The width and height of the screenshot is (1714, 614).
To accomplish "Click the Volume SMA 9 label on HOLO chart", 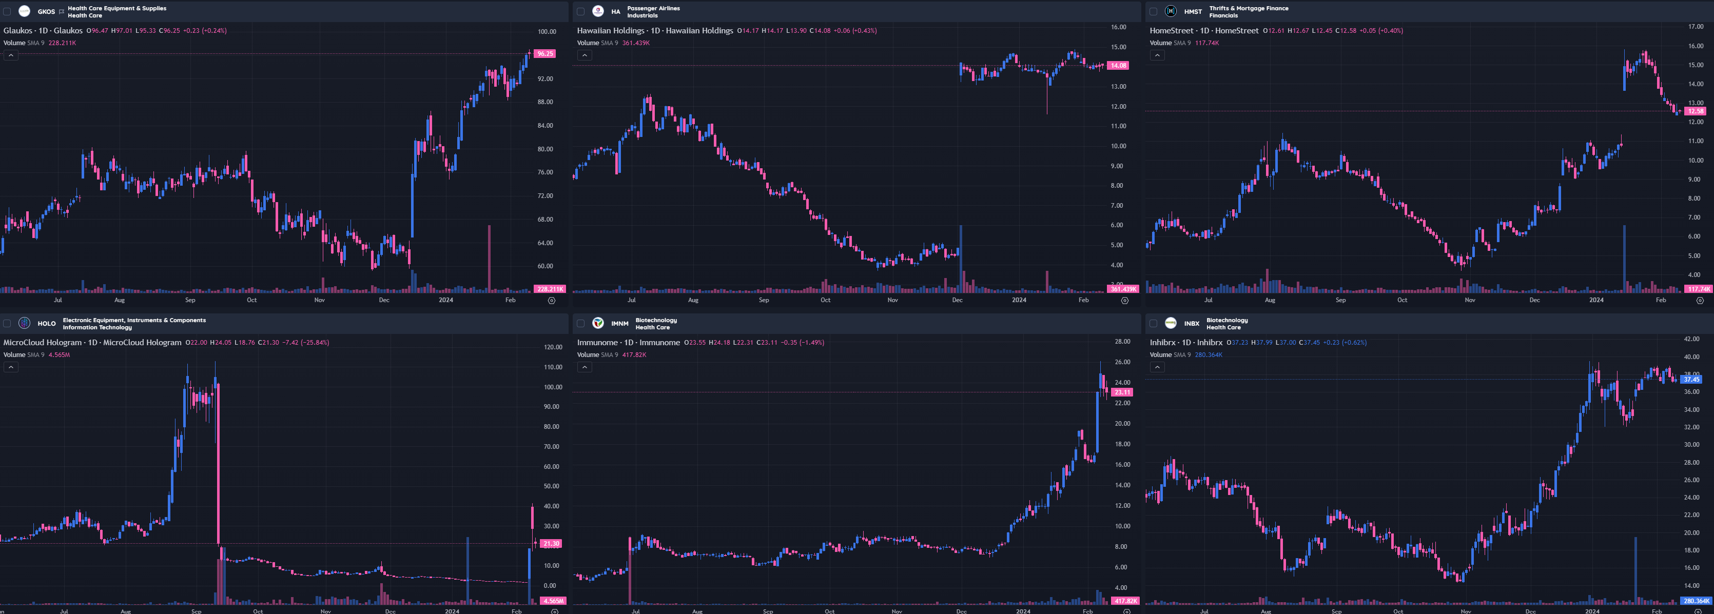I will tap(24, 354).
